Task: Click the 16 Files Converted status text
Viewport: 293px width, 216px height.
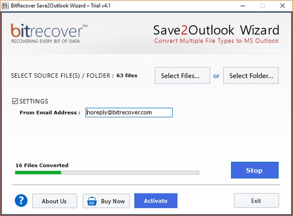Action: pos(42,165)
